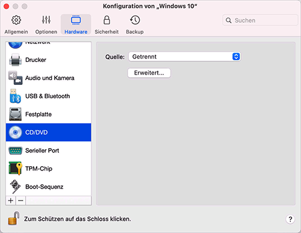Open the Backup clock icon
The width and height of the screenshot is (301, 233).
(135, 20)
